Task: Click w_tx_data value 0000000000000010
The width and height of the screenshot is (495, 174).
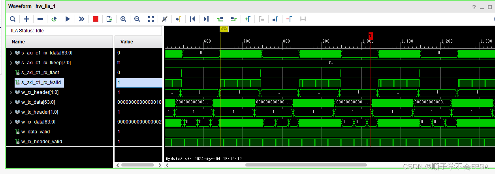Action: point(139,102)
